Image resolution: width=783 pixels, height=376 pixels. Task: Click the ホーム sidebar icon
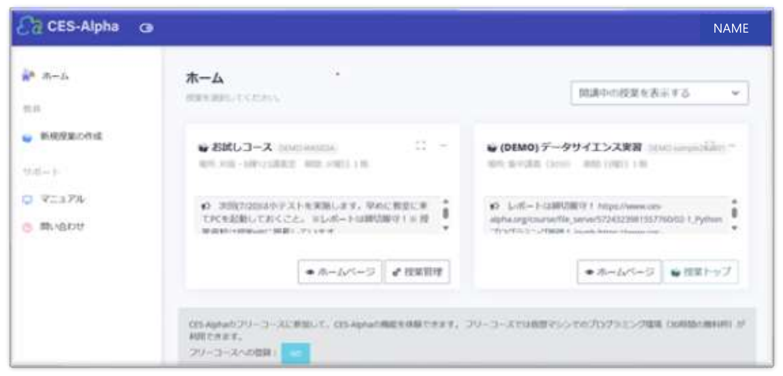29,76
